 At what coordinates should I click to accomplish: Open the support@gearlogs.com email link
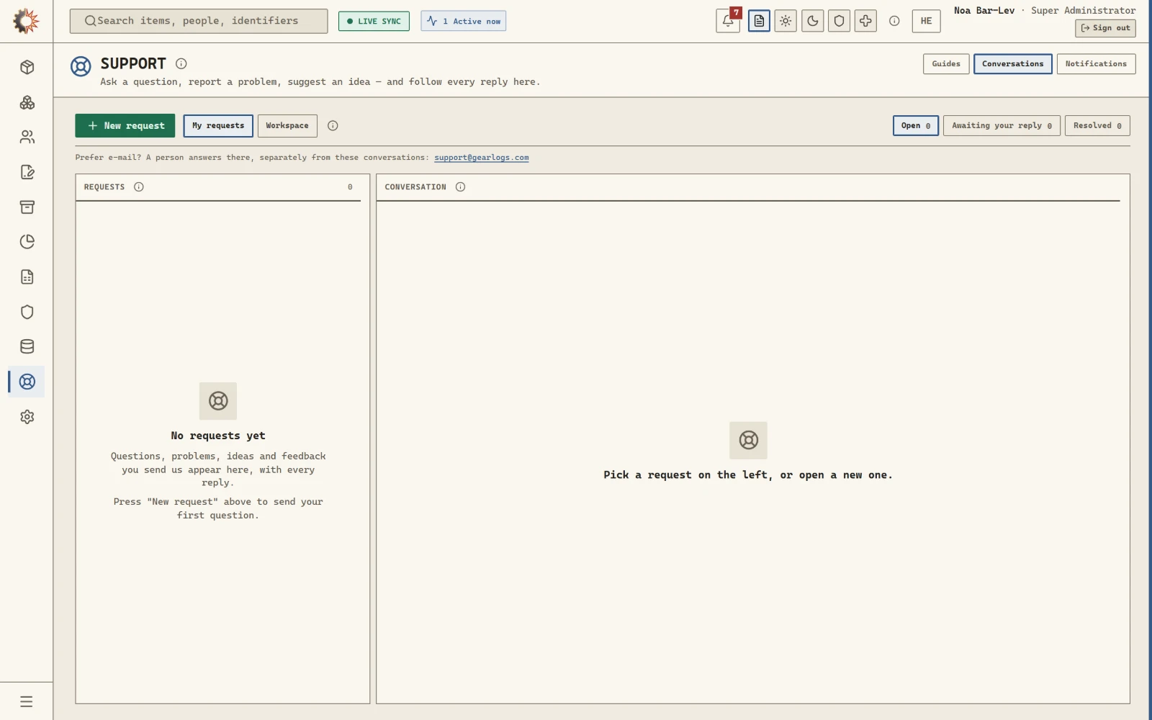482,158
